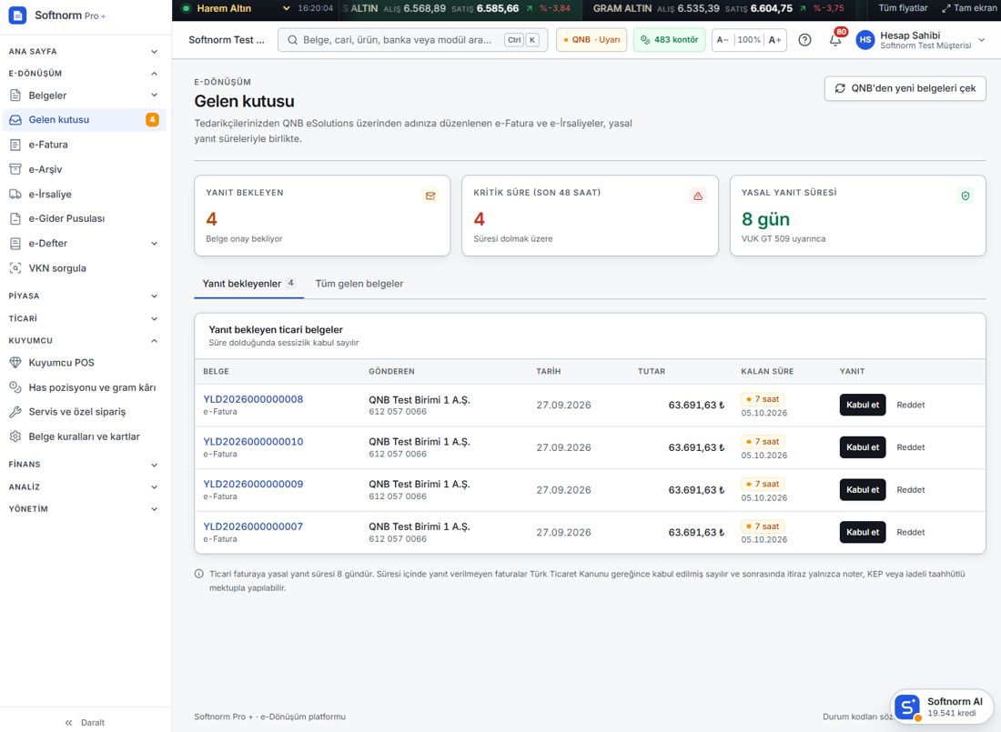Click the 483 kontör credit badge
This screenshot has height=732, width=1001.
tap(669, 40)
